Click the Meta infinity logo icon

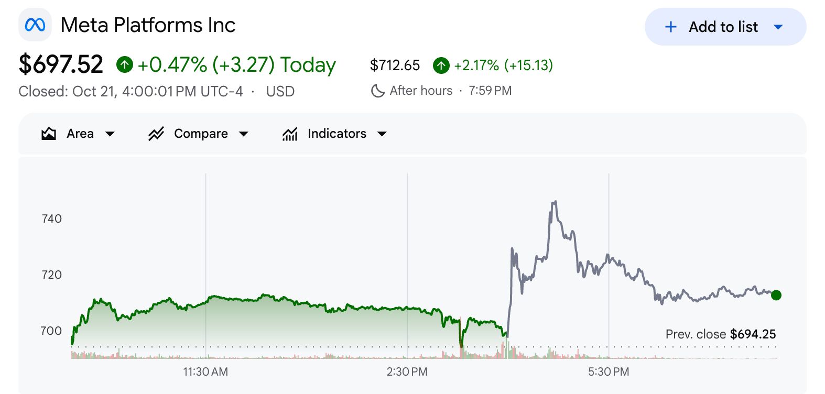point(35,25)
